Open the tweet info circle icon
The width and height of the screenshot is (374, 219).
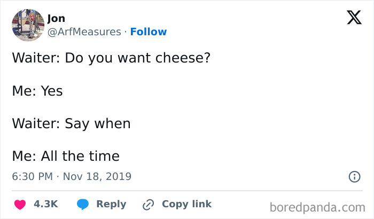tap(354, 177)
